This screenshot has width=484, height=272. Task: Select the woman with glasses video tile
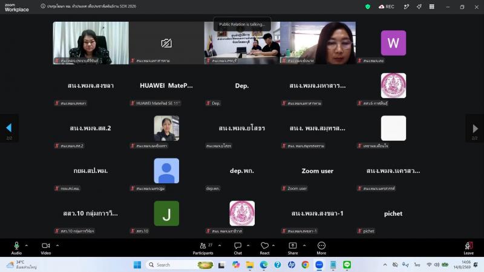[x=318, y=43]
